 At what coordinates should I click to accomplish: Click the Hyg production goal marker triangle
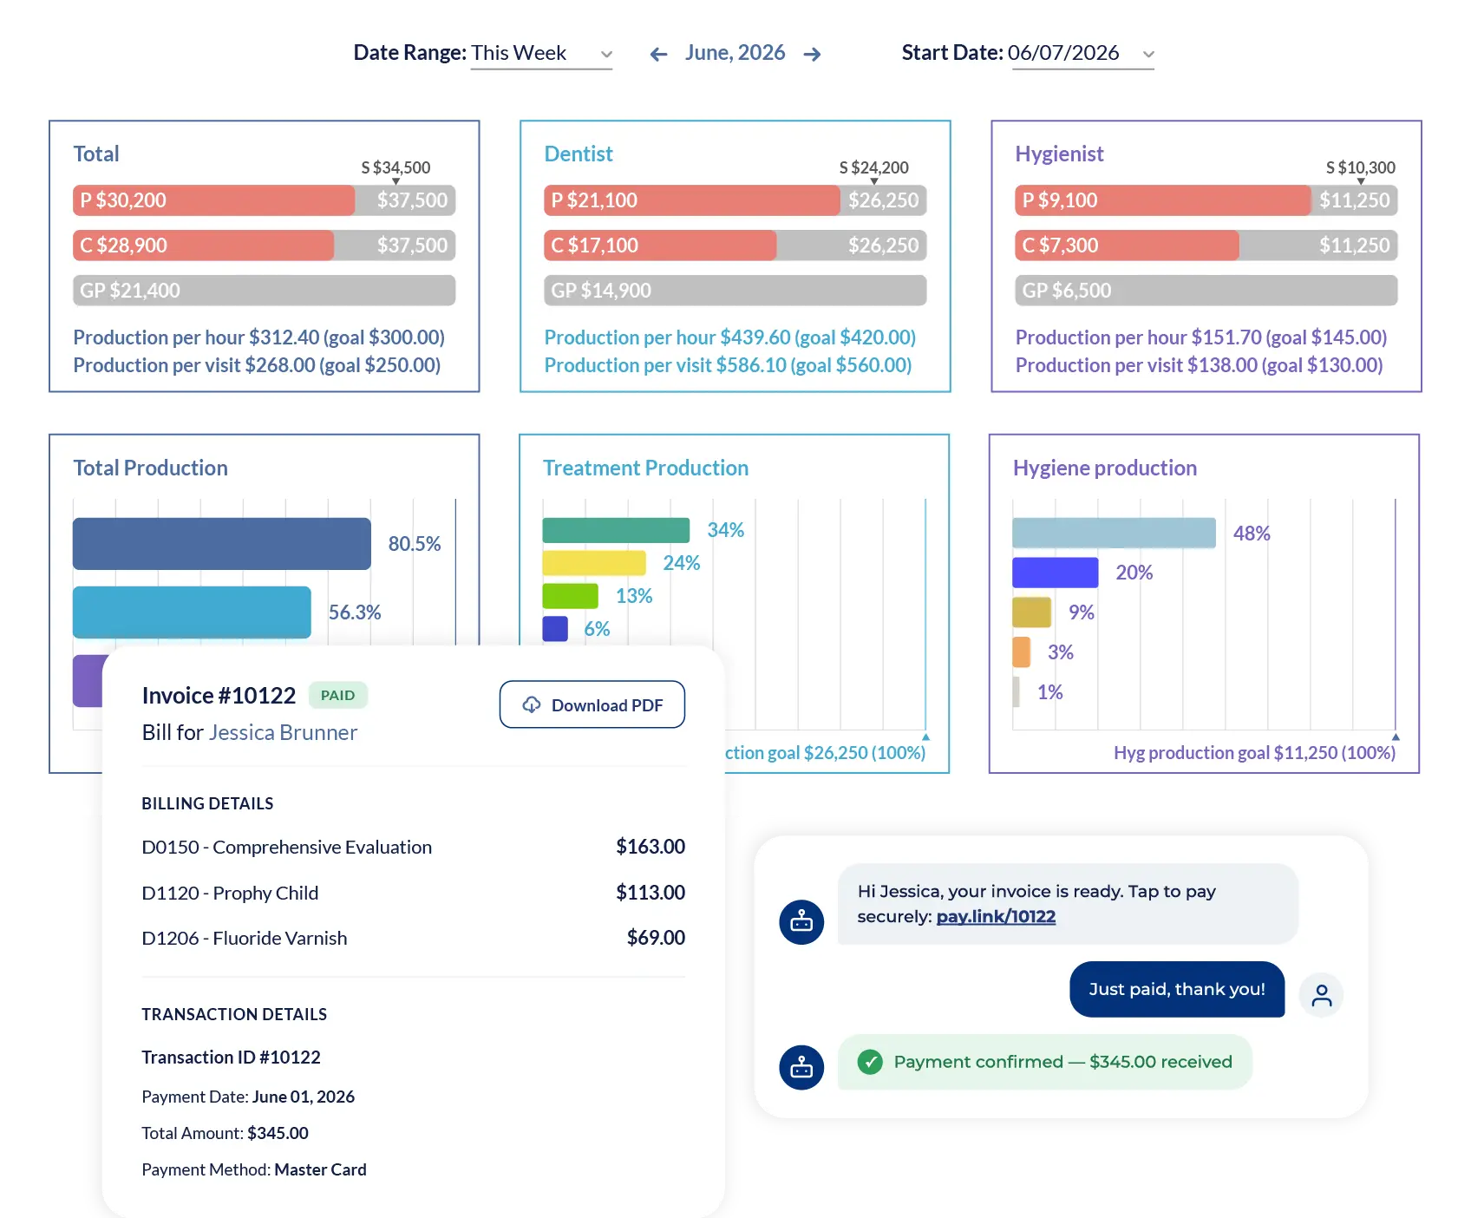(x=1396, y=737)
